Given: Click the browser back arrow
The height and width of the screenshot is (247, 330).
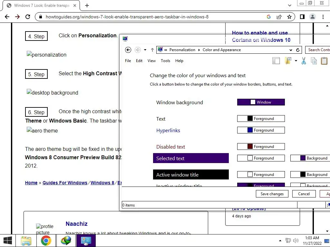Looking at the screenshot, I should pos(7,17).
